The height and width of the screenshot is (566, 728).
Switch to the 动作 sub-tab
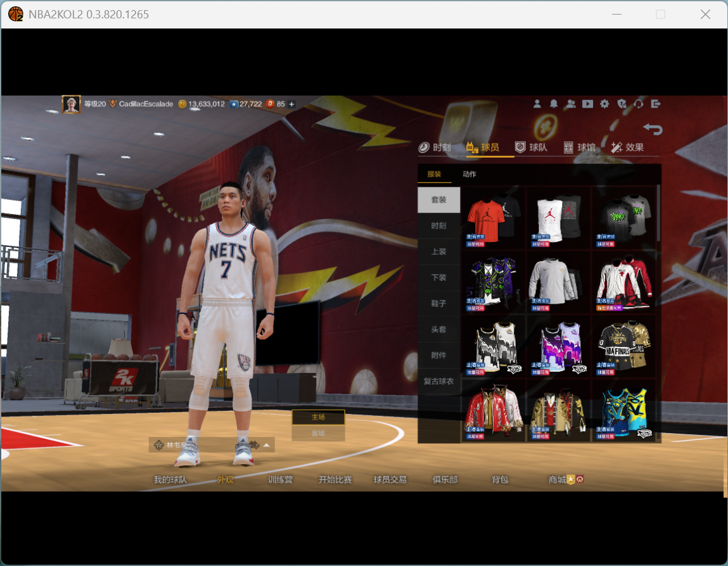click(469, 174)
